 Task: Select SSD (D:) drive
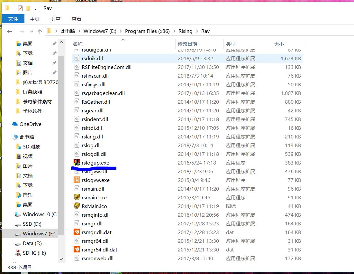pyautogui.click(x=28, y=224)
